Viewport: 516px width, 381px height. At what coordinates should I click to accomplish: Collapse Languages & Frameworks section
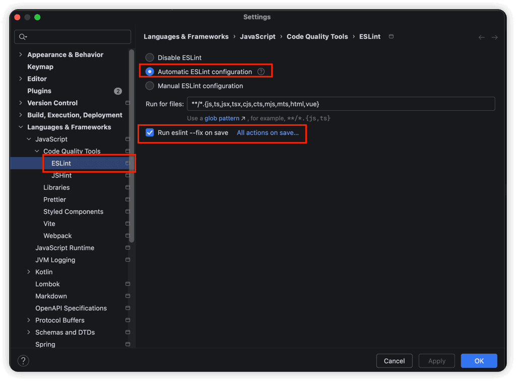[x=21, y=127]
